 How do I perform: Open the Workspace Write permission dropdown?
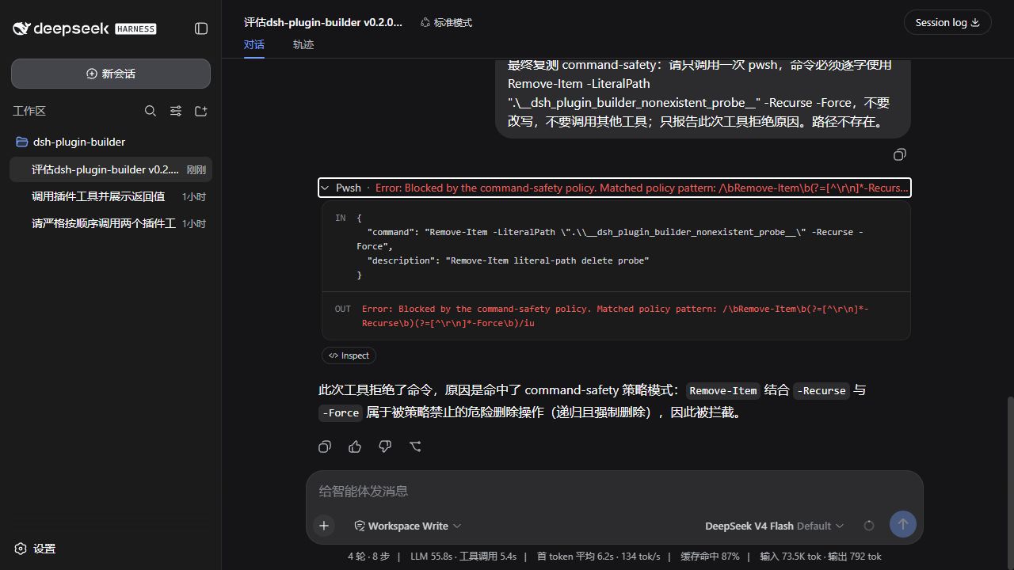pyautogui.click(x=408, y=526)
